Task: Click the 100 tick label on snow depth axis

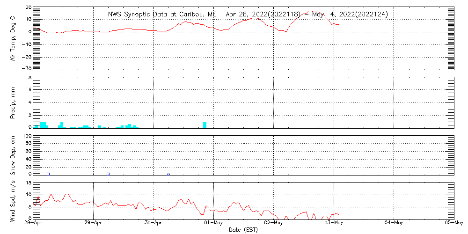Action: [x=27, y=137]
